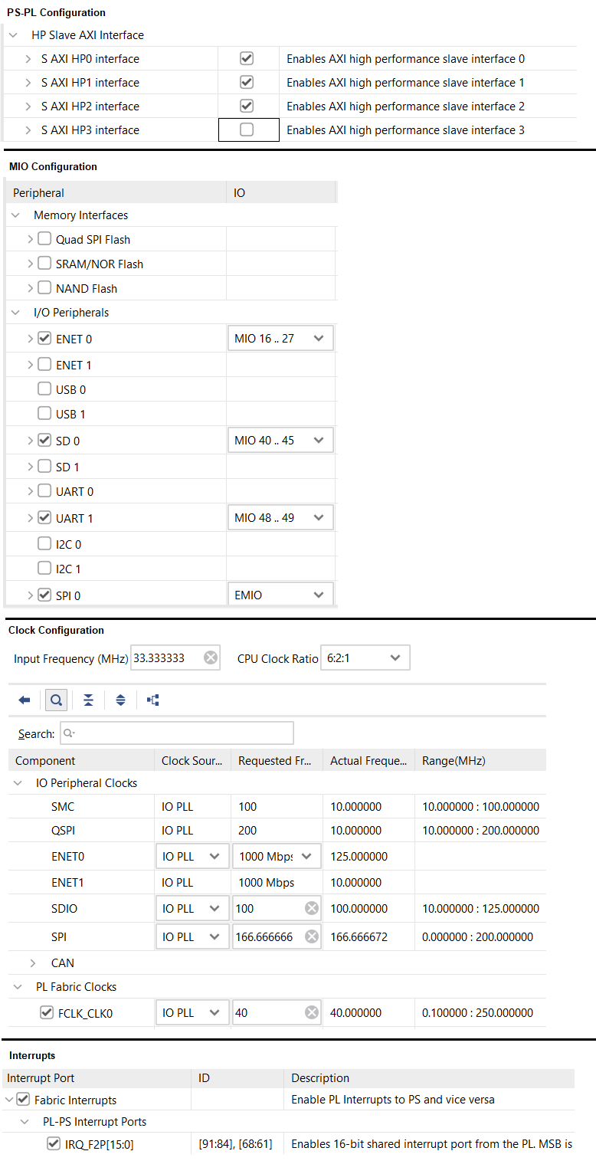The width and height of the screenshot is (596, 1174).
Task: Click the Requested Frequency column header
Action: [276, 761]
